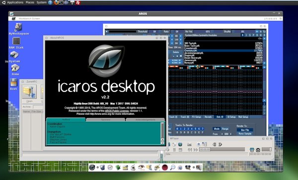The height and width of the screenshot is (180, 298).
Task: Click the trash bin icon in the dock
Action: (x=102, y=168)
